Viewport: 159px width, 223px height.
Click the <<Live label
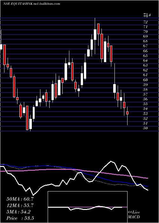134,212
